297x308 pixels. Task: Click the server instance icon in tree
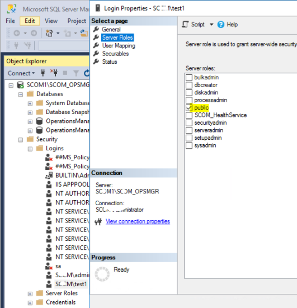click(21, 85)
